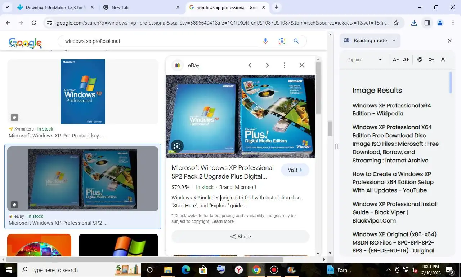Open reading mode line spacing options
The height and width of the screenshot is (277, 461).
tap(431, 60)
